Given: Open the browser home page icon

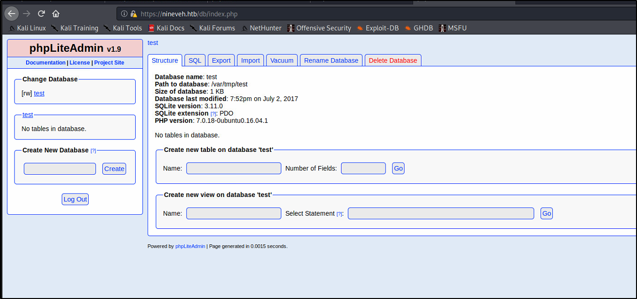Looking at the screenshot, I should 56,14.
